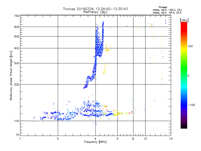Click the y-axis tick label '75'

(18, 135)
